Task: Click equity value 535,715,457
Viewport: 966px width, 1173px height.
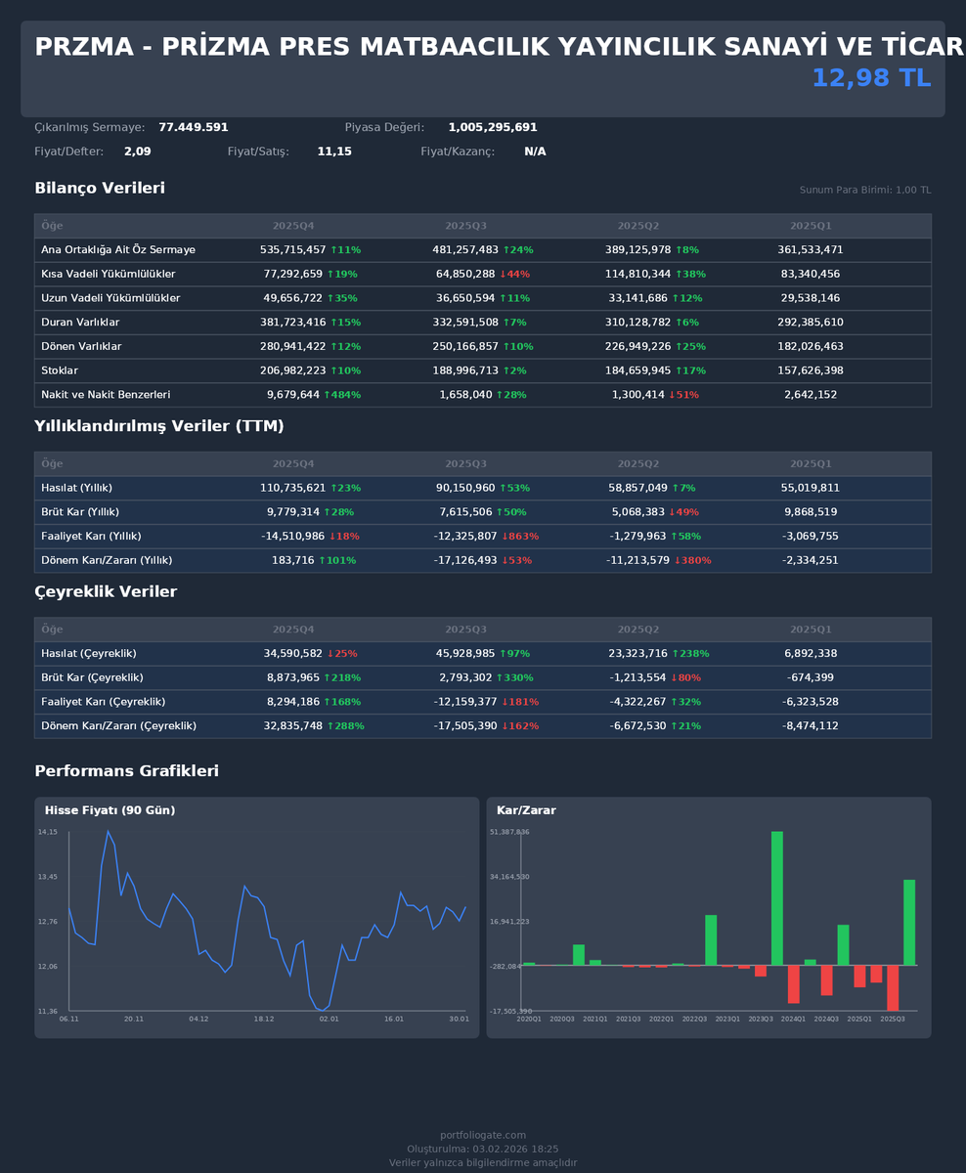Action: 293,250
